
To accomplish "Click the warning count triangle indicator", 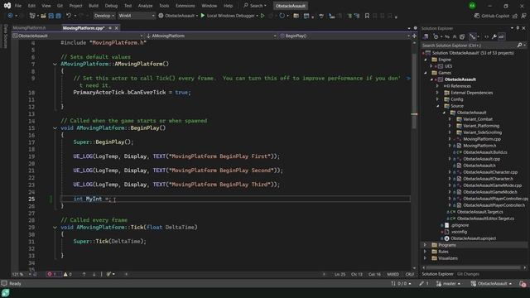I will coord(68,274).
